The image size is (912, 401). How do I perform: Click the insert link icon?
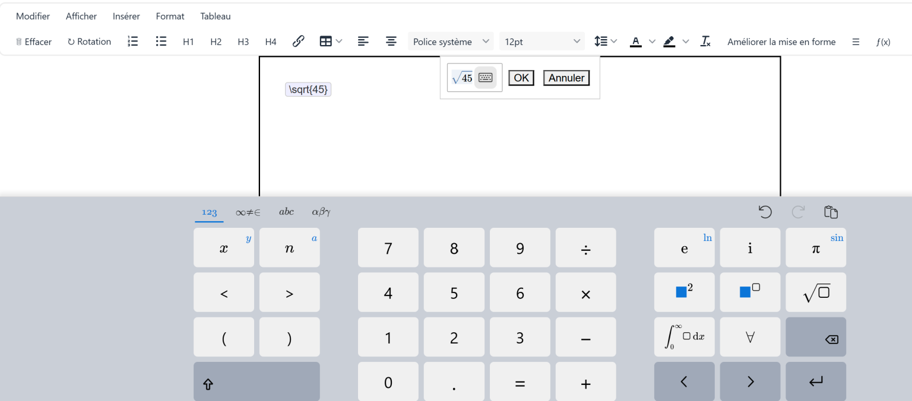click(299, 42)
